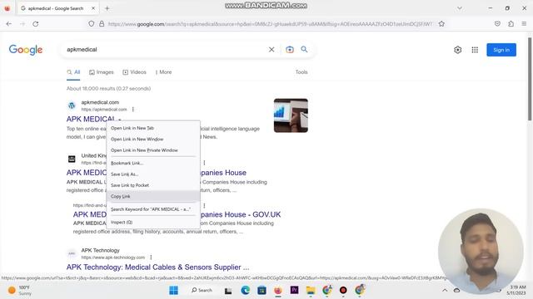The height and width of the screenshot is (299, 533).
Task: Click the taskbar clock showing 3:19 AM
Action: click(516, 290)
